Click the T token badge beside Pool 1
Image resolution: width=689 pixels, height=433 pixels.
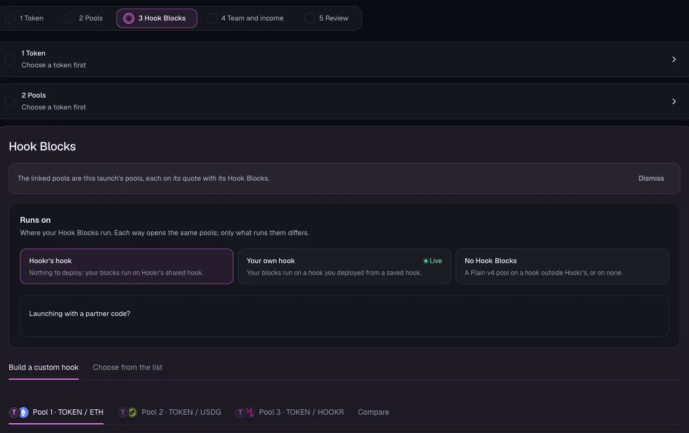14,413
